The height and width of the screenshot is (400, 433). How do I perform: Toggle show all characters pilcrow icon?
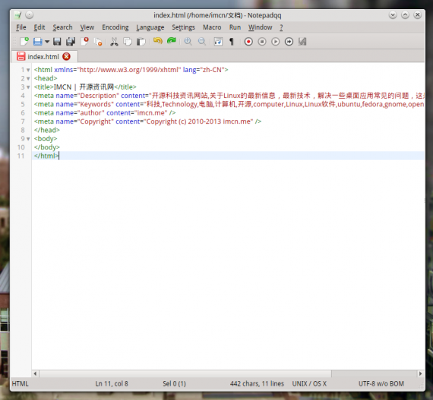pos(232,42)
